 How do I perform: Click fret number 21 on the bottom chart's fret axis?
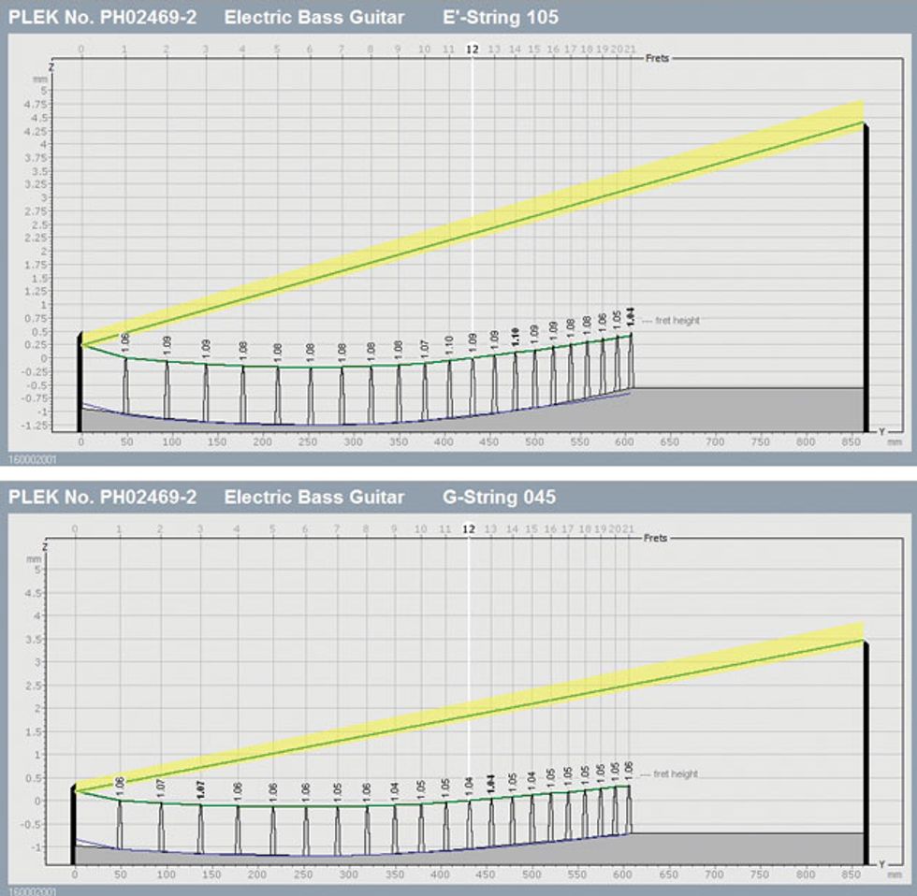628,528
